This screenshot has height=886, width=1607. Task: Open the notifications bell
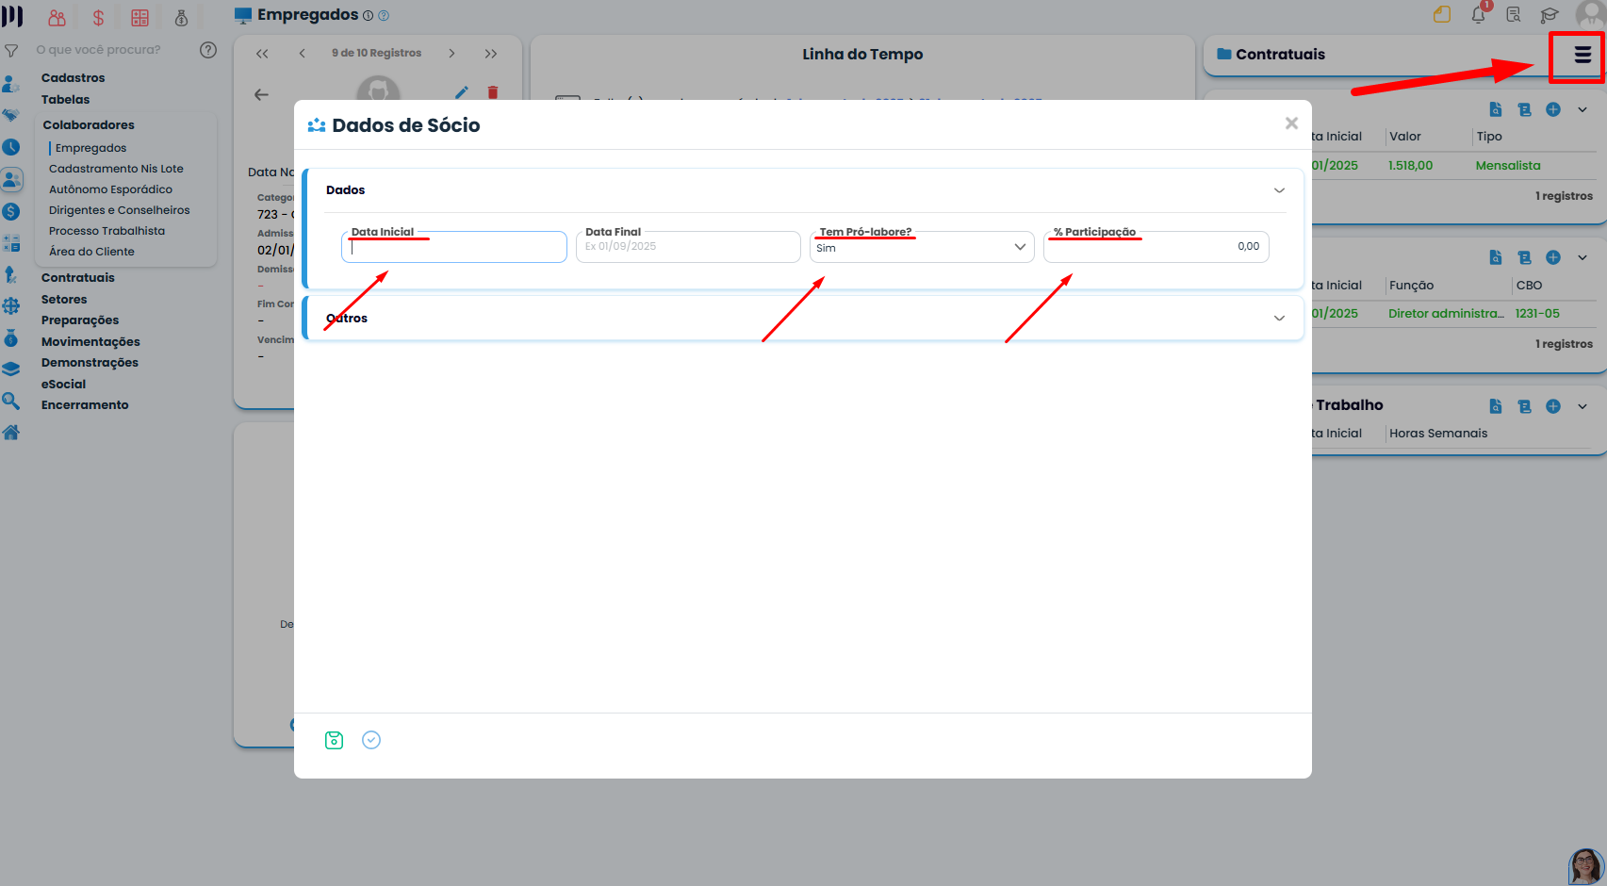pos(1478,14)
